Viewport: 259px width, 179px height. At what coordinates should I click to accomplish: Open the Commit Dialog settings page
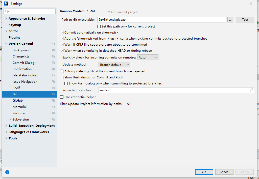(23, 63)
